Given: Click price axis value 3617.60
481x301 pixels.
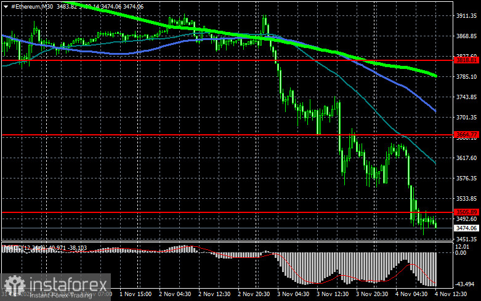Looking at the screenshot, I should click(x=467, y=158).
